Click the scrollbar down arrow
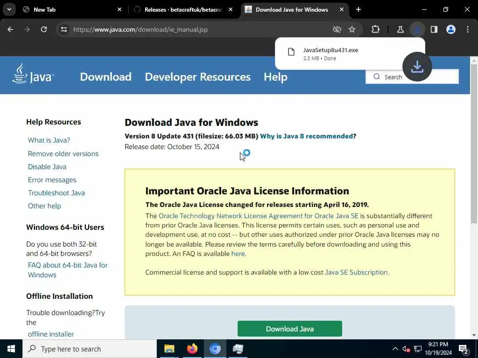The image size is (478, 358). [x=474, y=335]
